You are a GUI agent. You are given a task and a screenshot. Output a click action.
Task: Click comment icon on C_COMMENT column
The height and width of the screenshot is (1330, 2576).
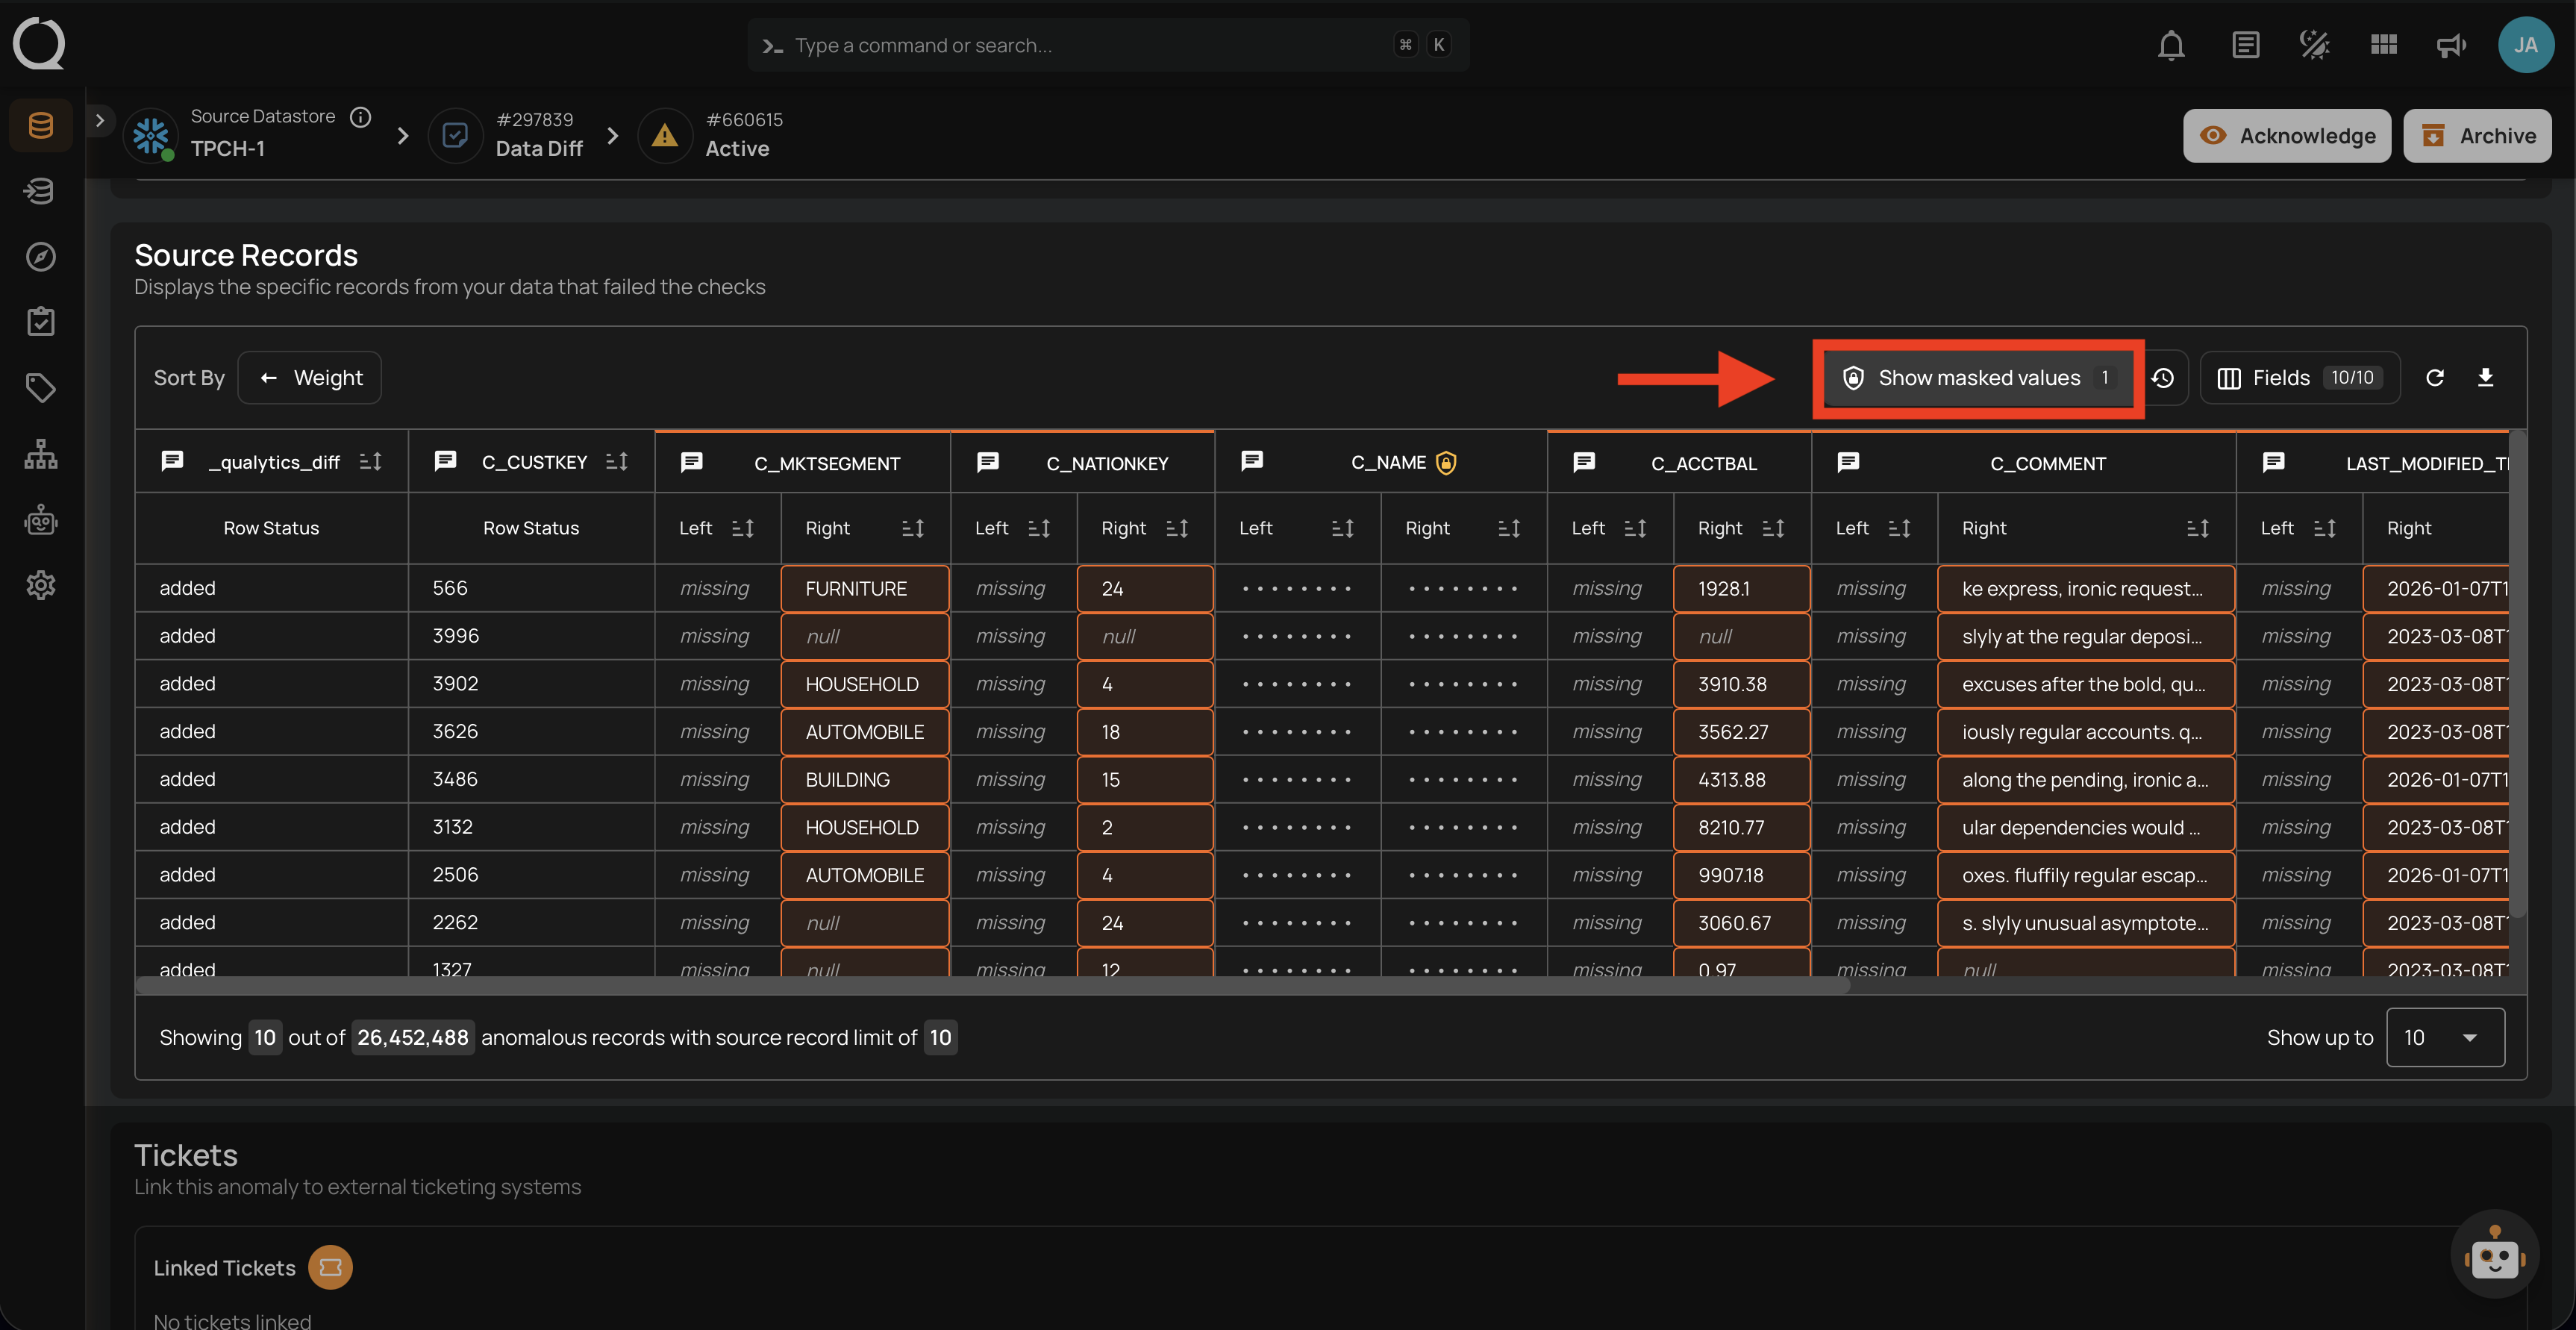1848,462
